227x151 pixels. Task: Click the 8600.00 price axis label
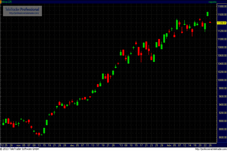click(221, 137)
